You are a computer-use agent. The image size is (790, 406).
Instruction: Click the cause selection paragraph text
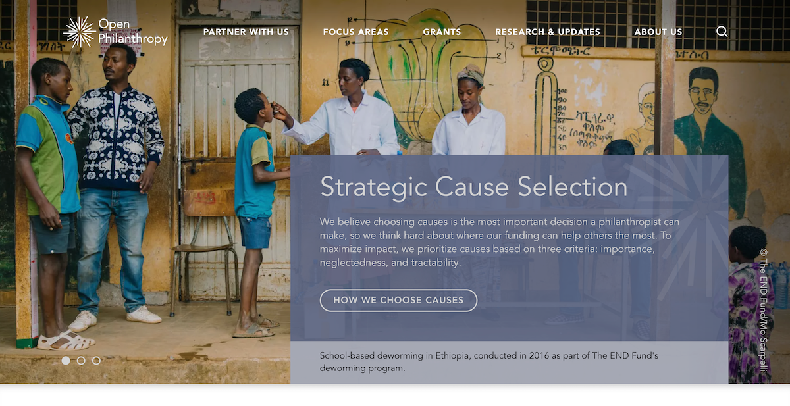coord(500,242)
